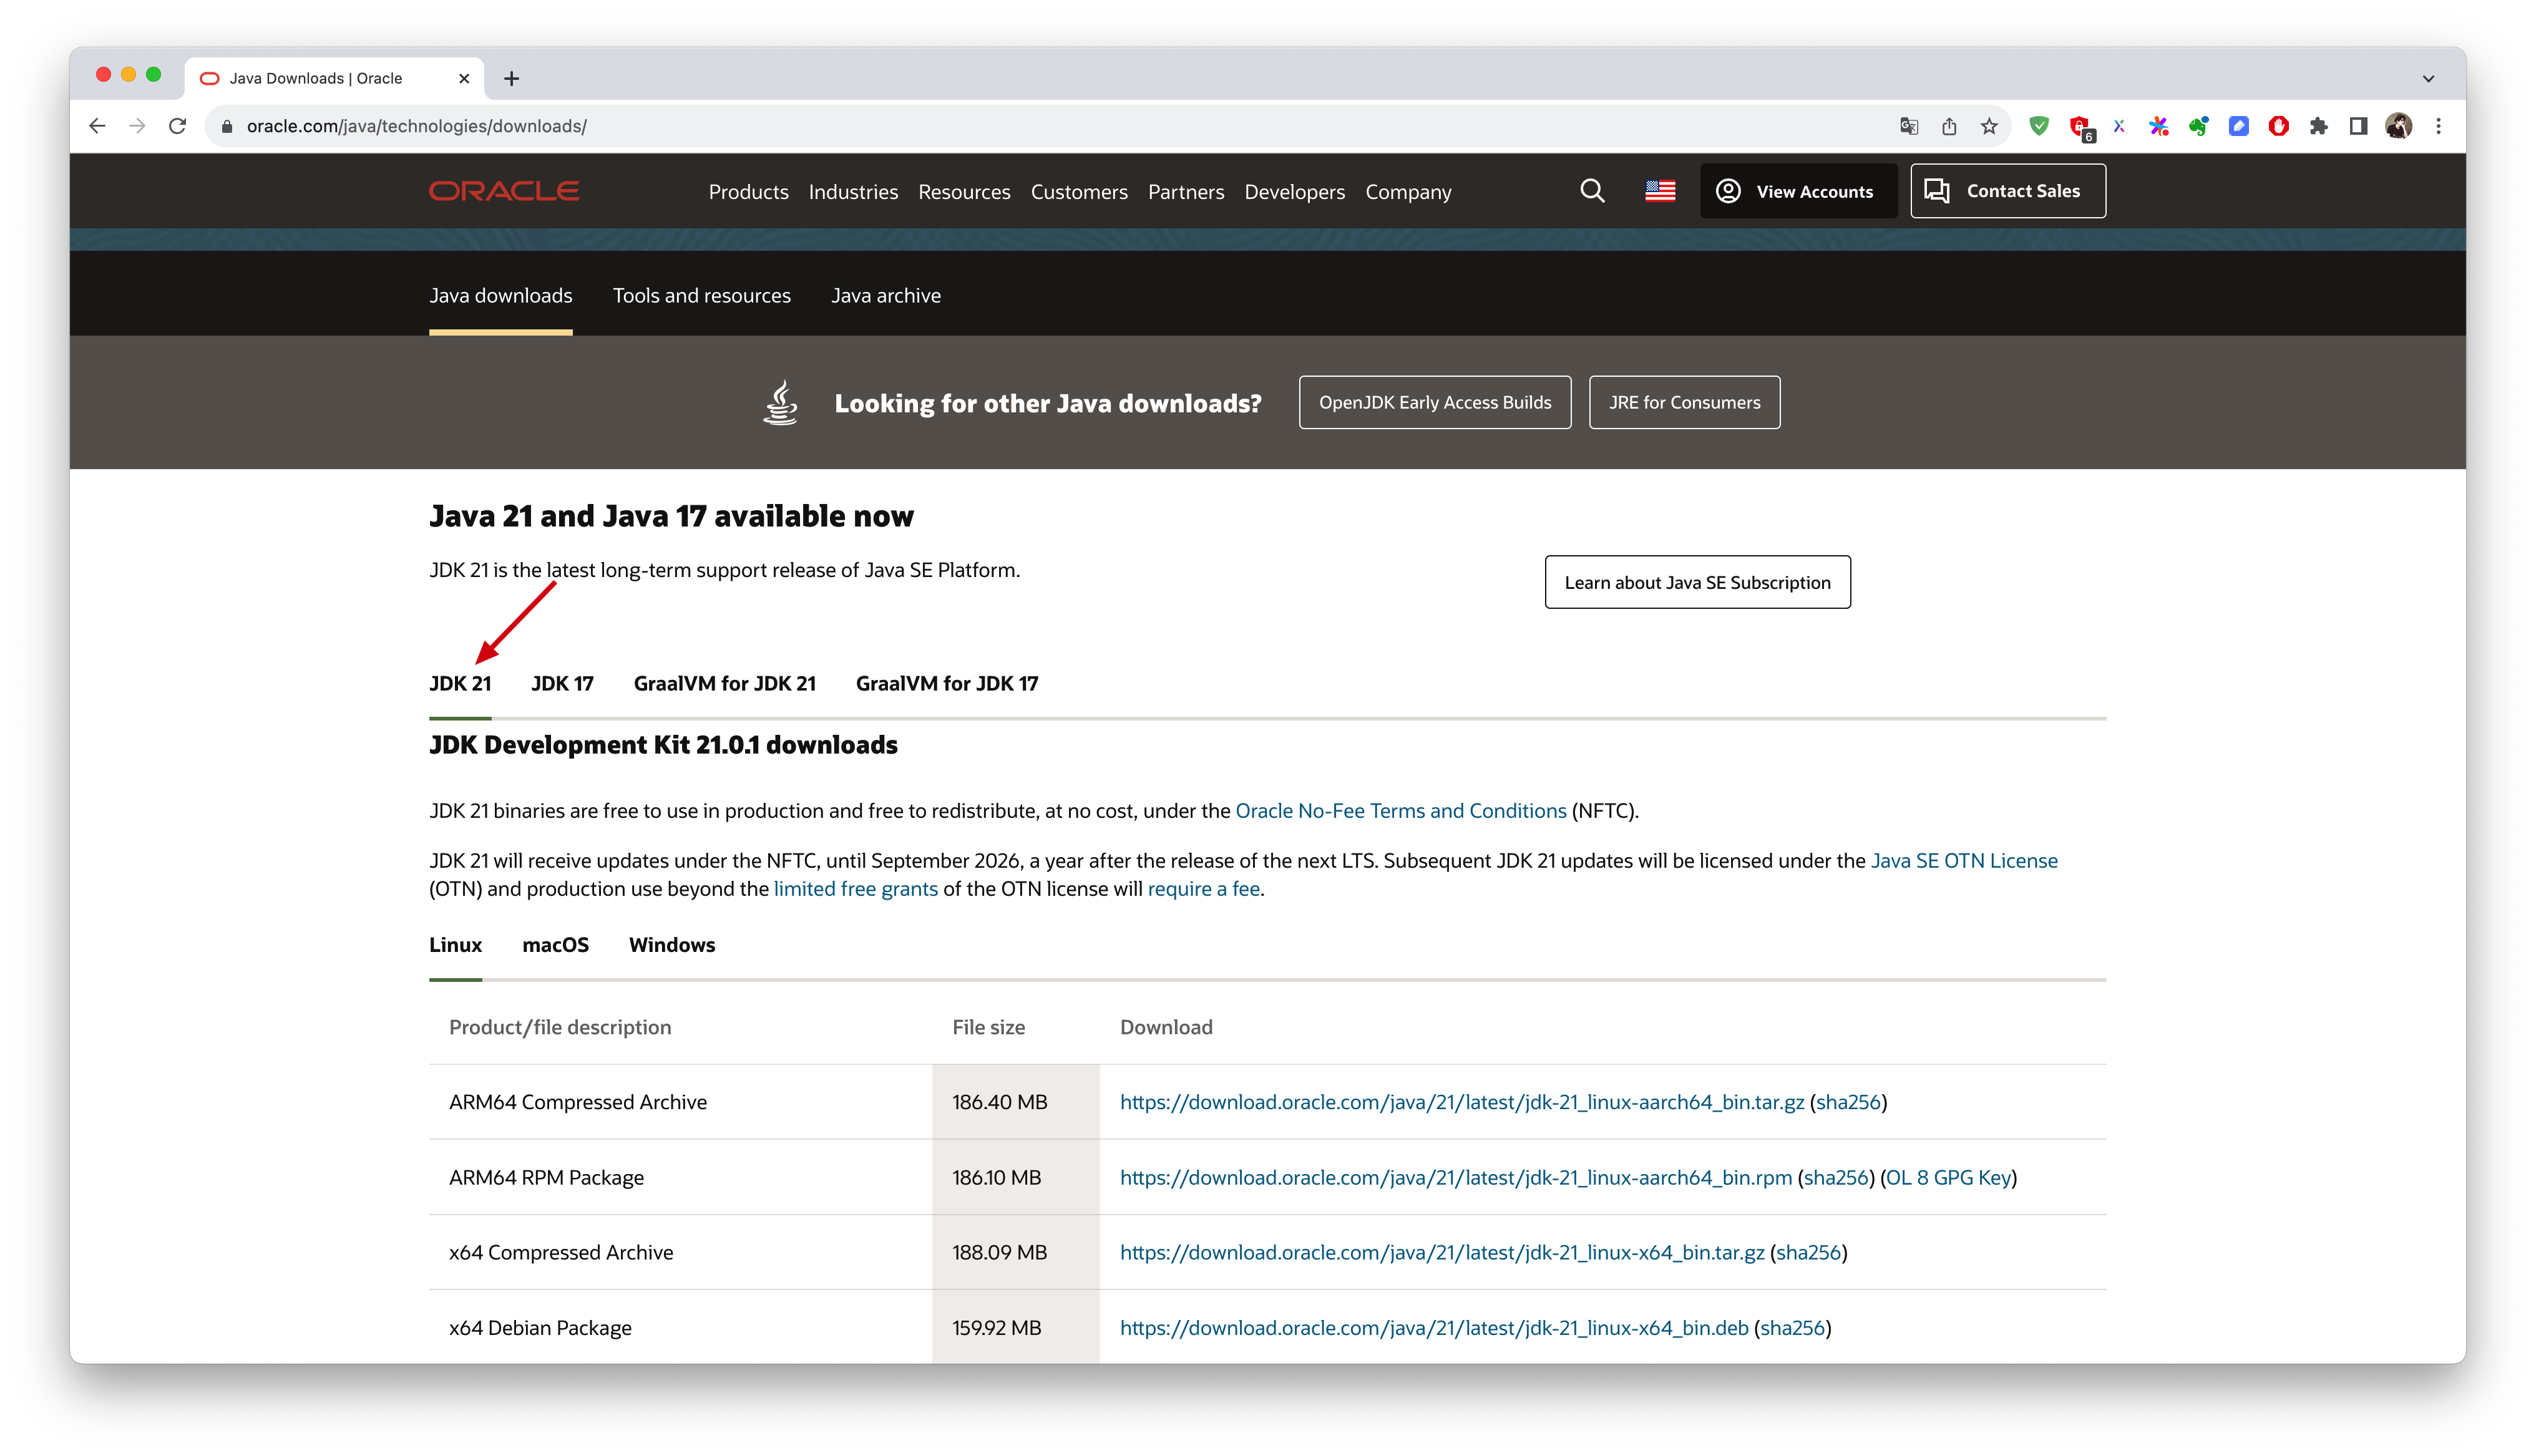The image size is (2536, 1456).
Task: Click JRE for Consumers button
Action: pos(1684,402)
